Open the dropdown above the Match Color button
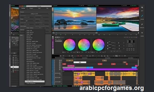This screenshot has width=154, height=92. (131, 44)
